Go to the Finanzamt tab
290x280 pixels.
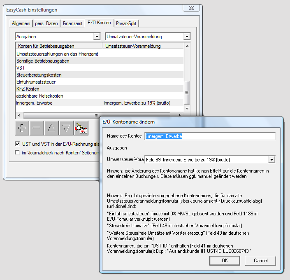coord(72,23)
